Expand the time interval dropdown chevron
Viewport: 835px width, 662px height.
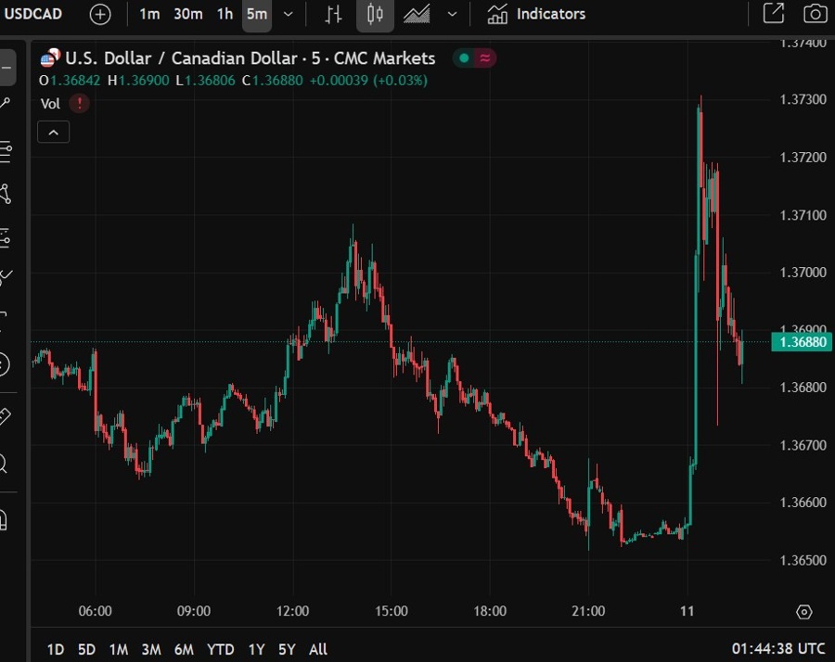[289, 14]
